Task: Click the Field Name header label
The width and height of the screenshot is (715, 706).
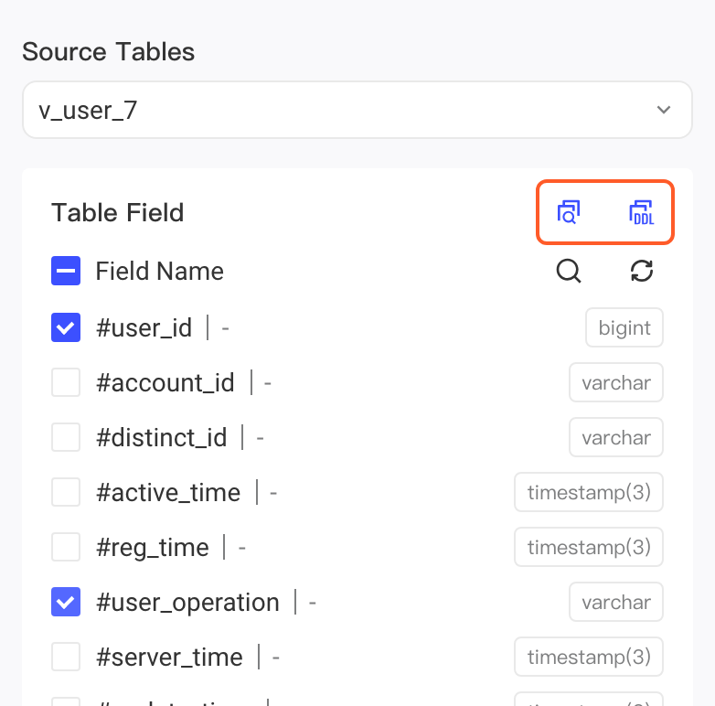Action: pyautogui.click(x=160, y=271)
